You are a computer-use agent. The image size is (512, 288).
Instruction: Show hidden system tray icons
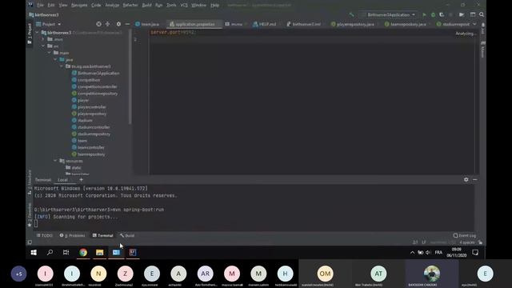coord(413,253)
